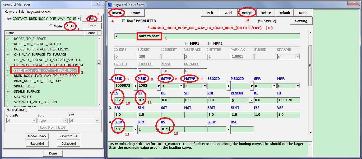Click the US value input field
362x159 pixels.
172,129
